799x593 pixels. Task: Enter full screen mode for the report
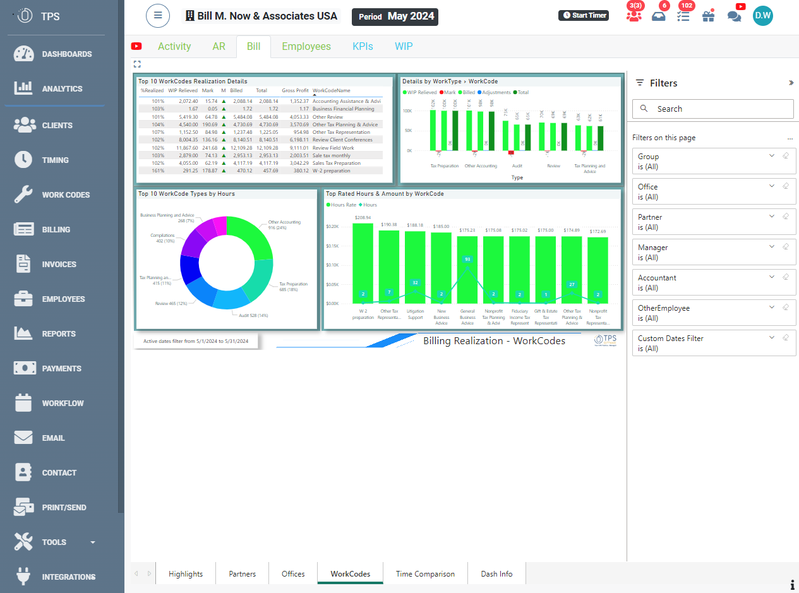click(137, 64)
